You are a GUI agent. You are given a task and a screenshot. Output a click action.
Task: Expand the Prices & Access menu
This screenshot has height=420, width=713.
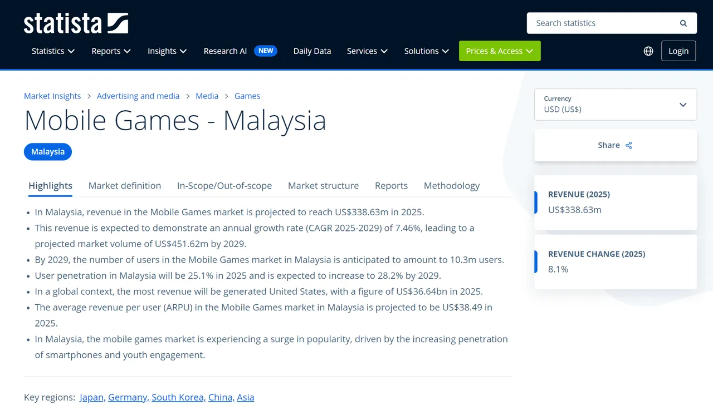(499, 51)
